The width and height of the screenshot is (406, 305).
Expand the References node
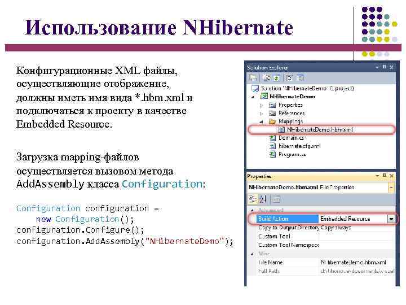point(261,114)
